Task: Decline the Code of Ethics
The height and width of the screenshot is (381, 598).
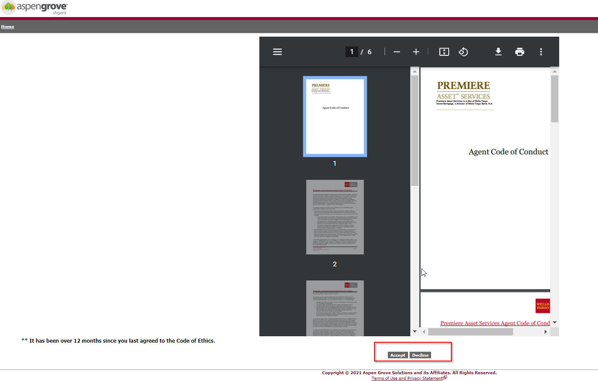Action: pos(420,355)
